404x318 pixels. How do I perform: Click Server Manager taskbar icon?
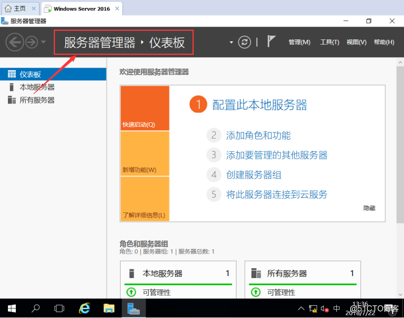(x=133, y=308)
